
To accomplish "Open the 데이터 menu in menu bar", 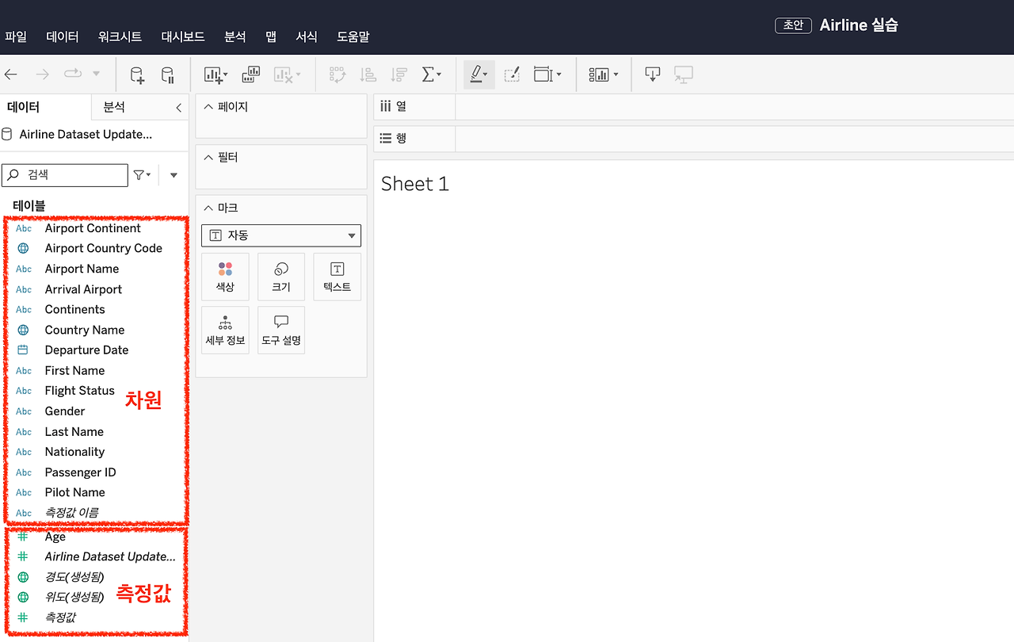I will (x=63, y=36).
